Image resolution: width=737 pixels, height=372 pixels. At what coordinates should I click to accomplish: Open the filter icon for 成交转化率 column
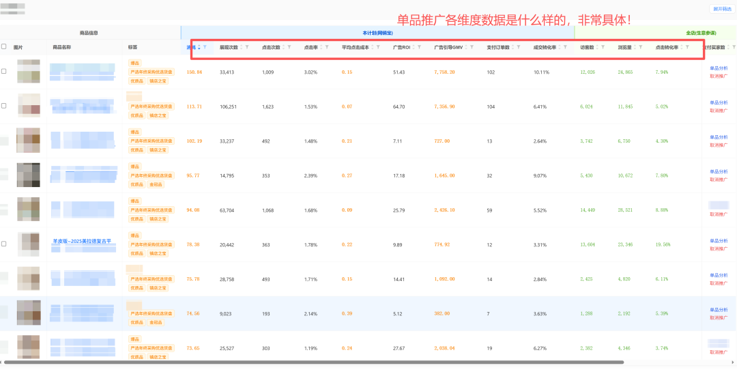tap(566, 47)
